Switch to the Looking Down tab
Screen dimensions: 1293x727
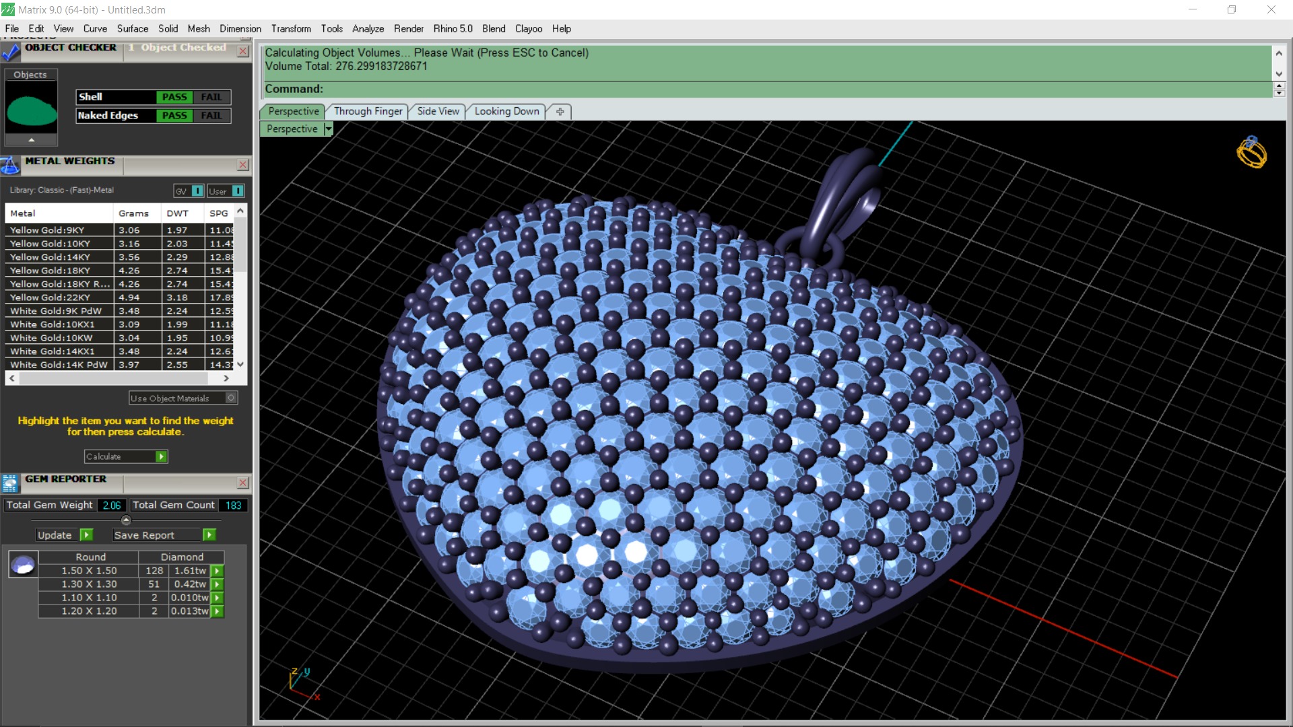click(x=506, y=112)
